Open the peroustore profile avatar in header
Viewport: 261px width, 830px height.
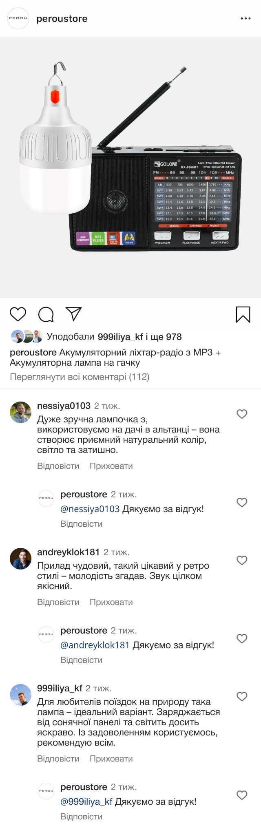click(18, 18)
